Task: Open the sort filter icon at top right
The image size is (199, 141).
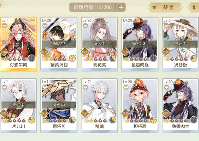Action: (x=194, y=7)
